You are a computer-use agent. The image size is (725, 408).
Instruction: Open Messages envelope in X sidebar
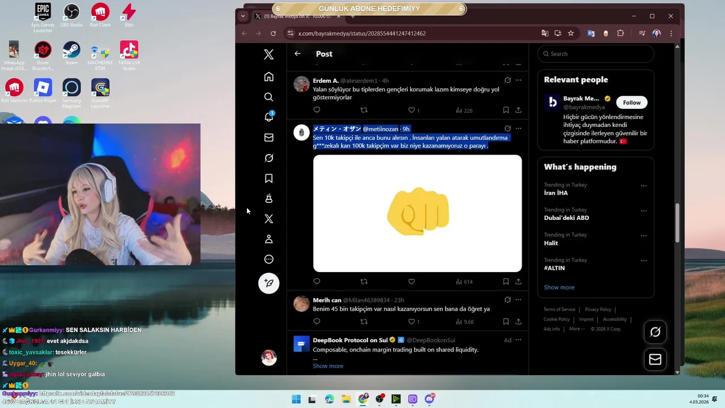[268, 138]
